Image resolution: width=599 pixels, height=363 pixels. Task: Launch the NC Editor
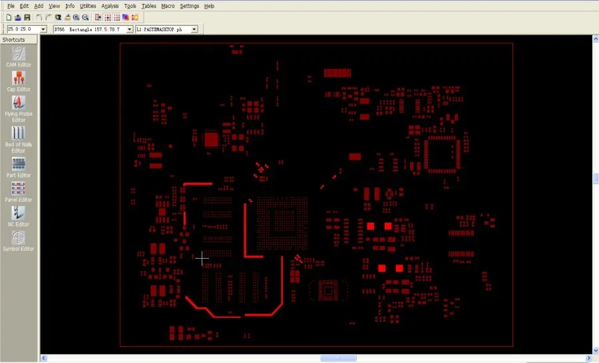pyautogui.click(x=19, y=213)
